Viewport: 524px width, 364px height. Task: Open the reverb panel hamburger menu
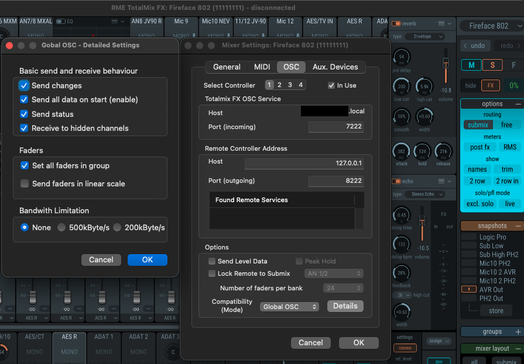pos(441,23)
